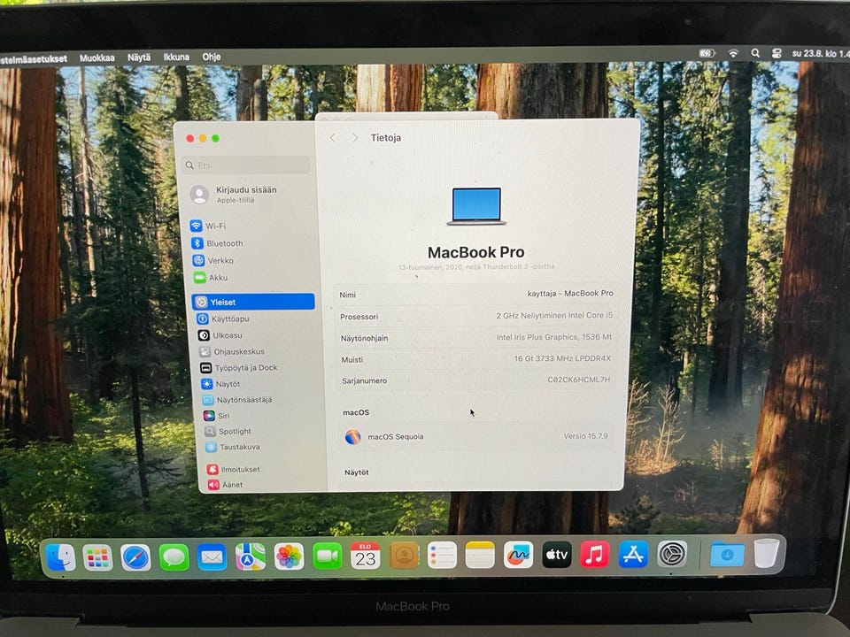
Task: Open the Downloads folder in the Dock
Action: [727, 554]
